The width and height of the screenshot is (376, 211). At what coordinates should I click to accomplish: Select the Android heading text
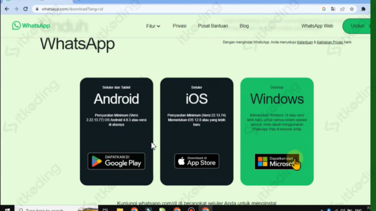coord(117,99)
